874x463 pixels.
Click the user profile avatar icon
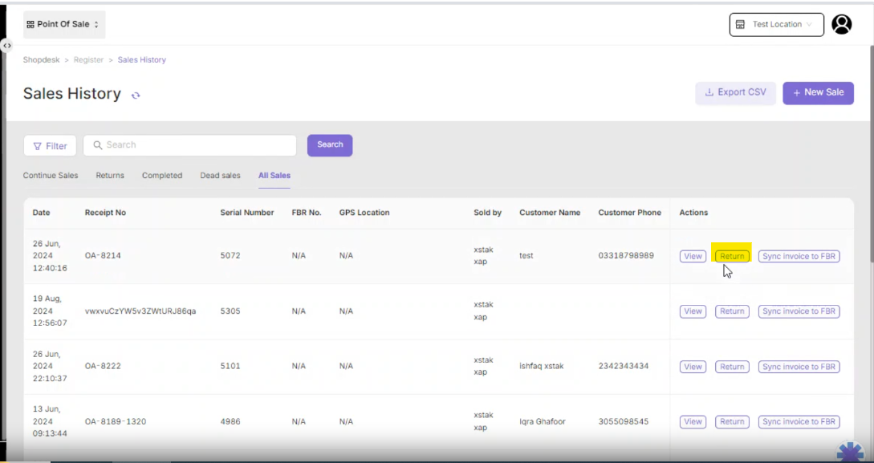pyautogui.click(x=841, y=25)
